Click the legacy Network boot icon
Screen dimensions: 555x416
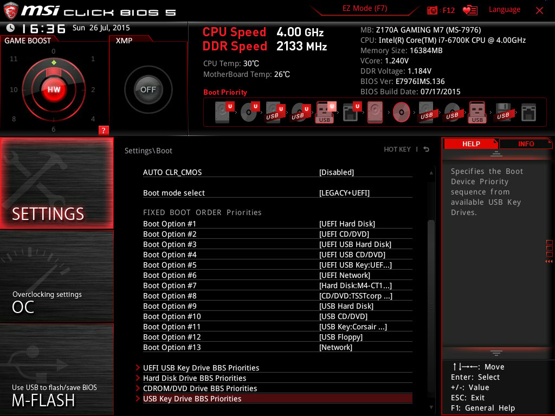(x=529, y=112)
